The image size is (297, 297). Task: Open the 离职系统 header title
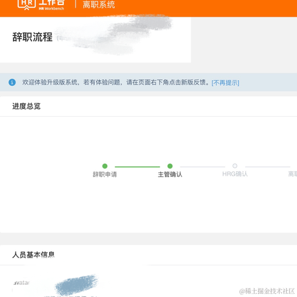point(99,5)
